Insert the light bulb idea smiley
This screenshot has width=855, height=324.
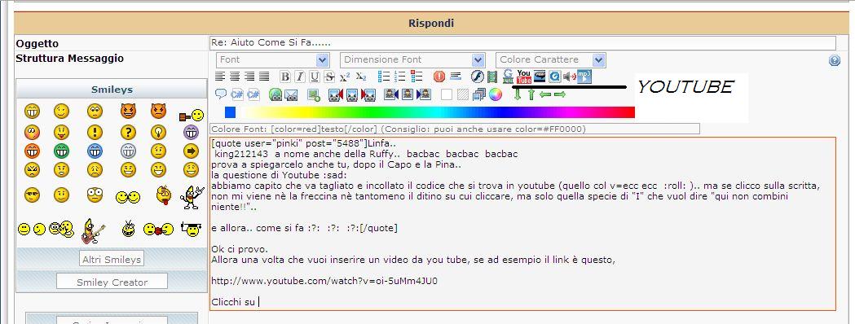158,132
